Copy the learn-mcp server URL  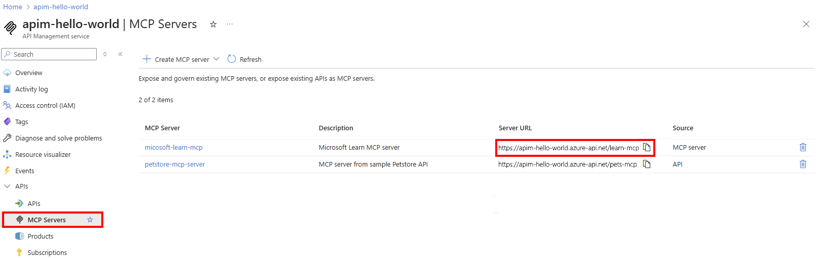pos(647,147)
